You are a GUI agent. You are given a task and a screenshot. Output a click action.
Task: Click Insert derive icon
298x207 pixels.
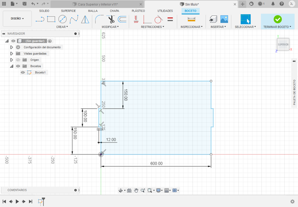213,19
